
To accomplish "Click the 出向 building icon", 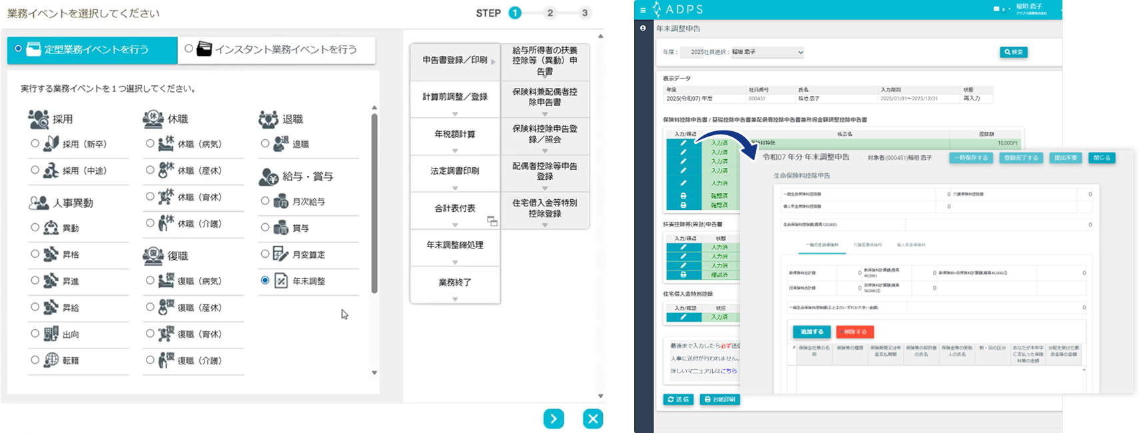I will click(x=51, y=334).
